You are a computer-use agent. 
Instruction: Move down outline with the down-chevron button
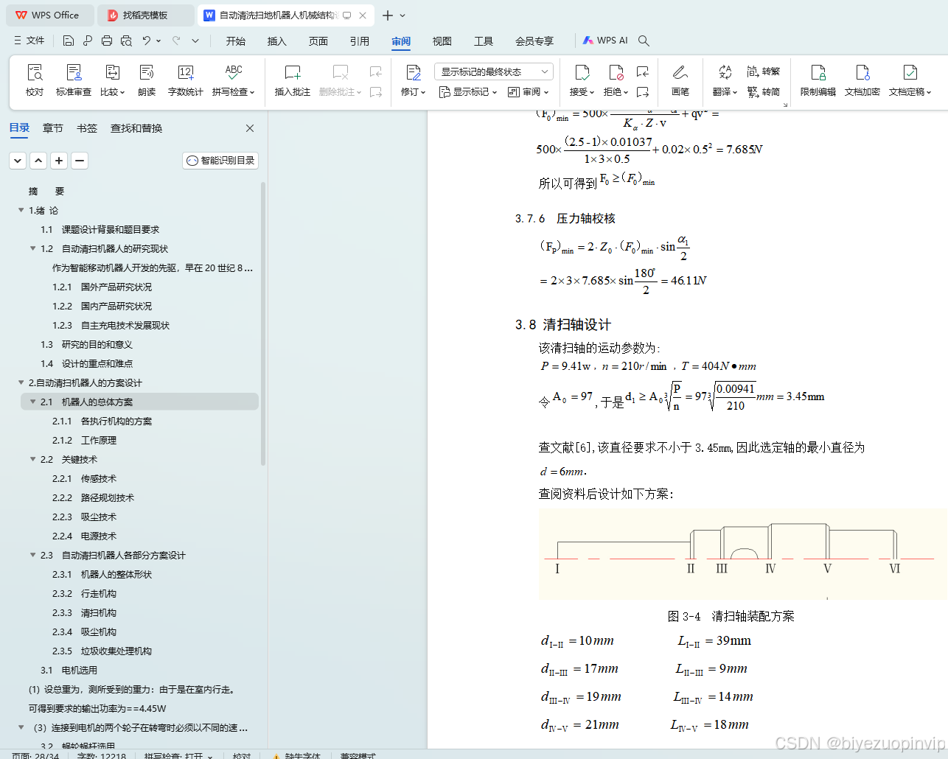coord(18,160)
